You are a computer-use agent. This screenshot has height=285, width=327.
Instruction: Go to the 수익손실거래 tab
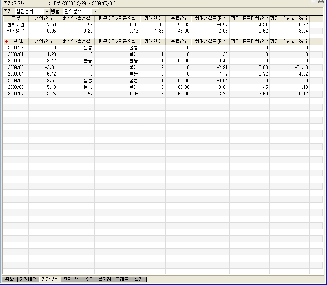(x=98, y=280)
